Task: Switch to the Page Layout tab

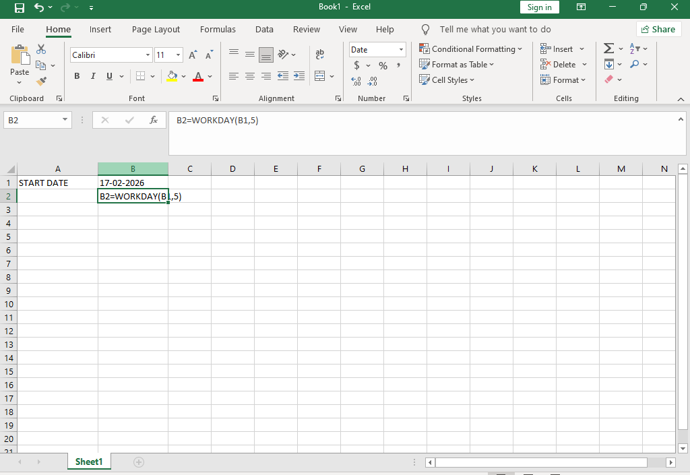Action: (156, 29)
